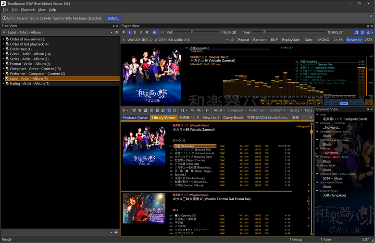
Task: Click the left-right arrows icon beside Label - Artist - Album
Action: coord(4,32)
